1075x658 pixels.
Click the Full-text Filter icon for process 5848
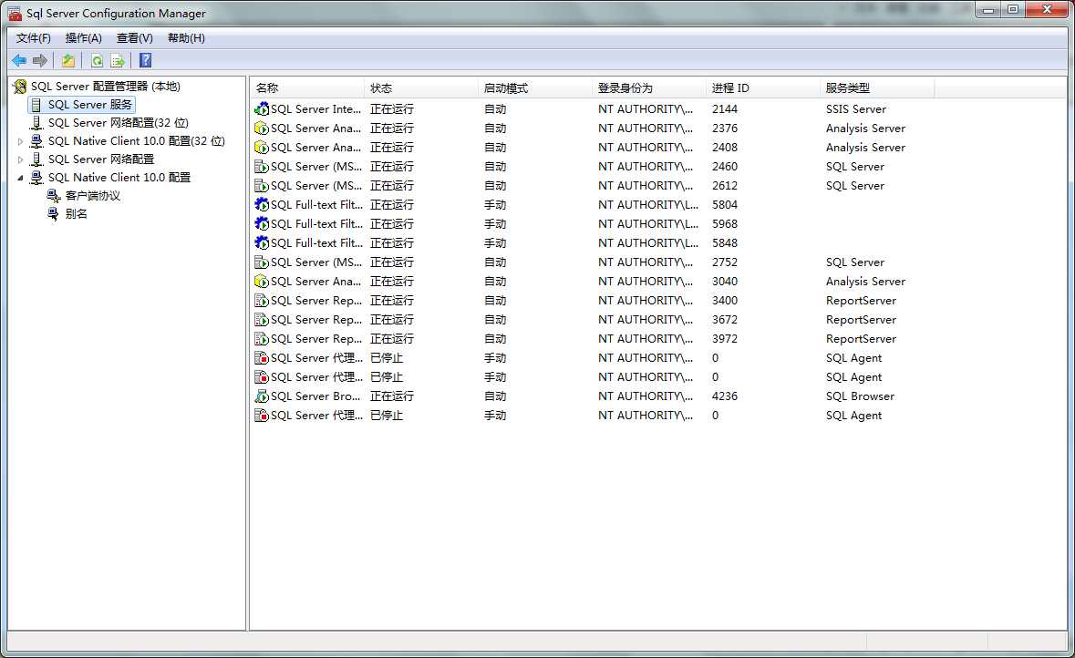261,243
